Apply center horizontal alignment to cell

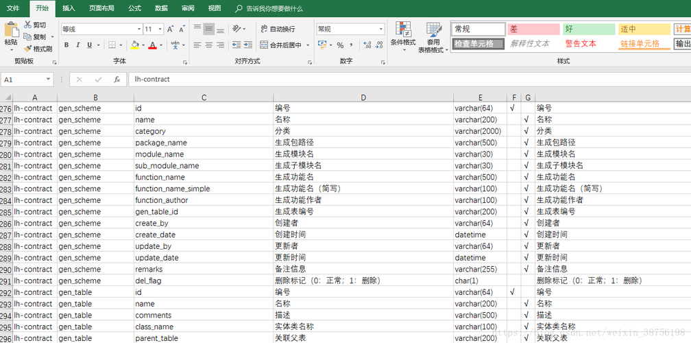[x=209, y=45]
